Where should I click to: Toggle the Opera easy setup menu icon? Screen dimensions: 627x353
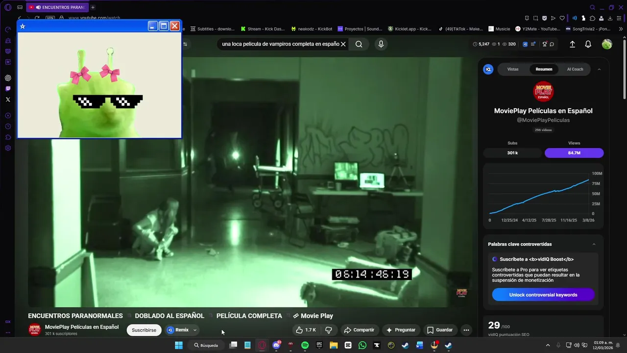(620, 18)
